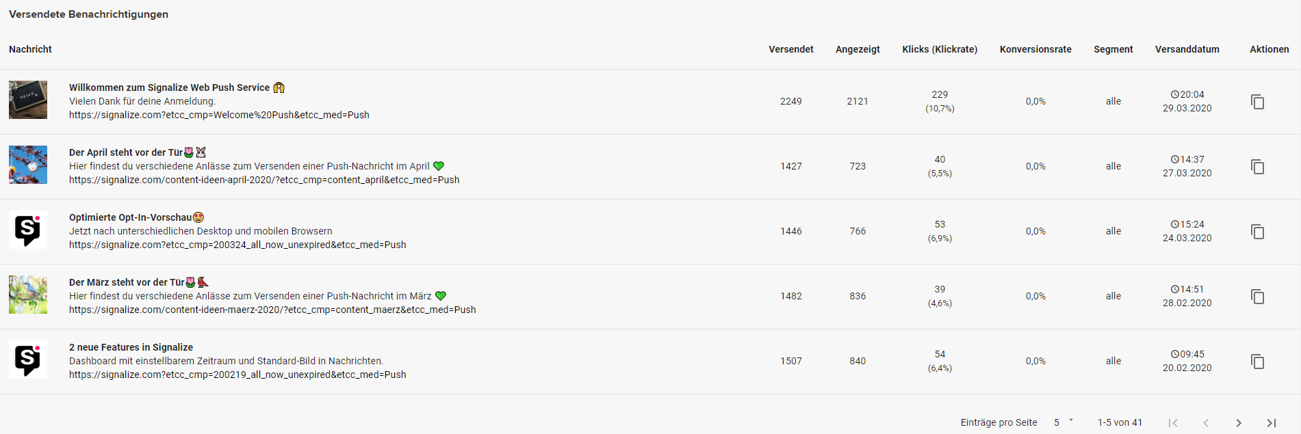The width and height of the screenshot is (1301, 434).
Task: Go to the first page
Action: coord(1173,423)
